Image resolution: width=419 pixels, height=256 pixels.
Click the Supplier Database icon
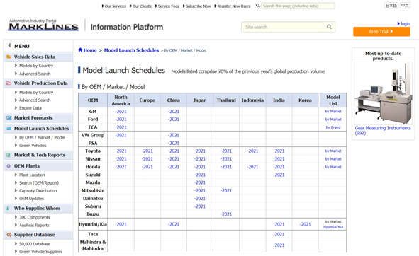click(x=9, y=235)
